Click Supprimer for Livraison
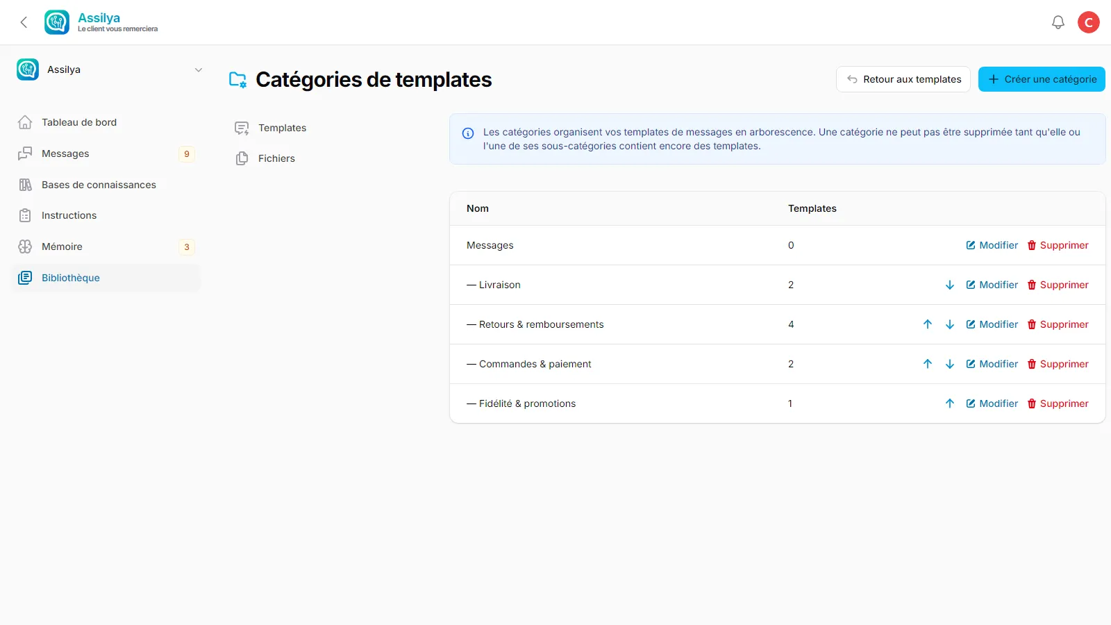The image size is (1111, 625). tap(1058, 285)
